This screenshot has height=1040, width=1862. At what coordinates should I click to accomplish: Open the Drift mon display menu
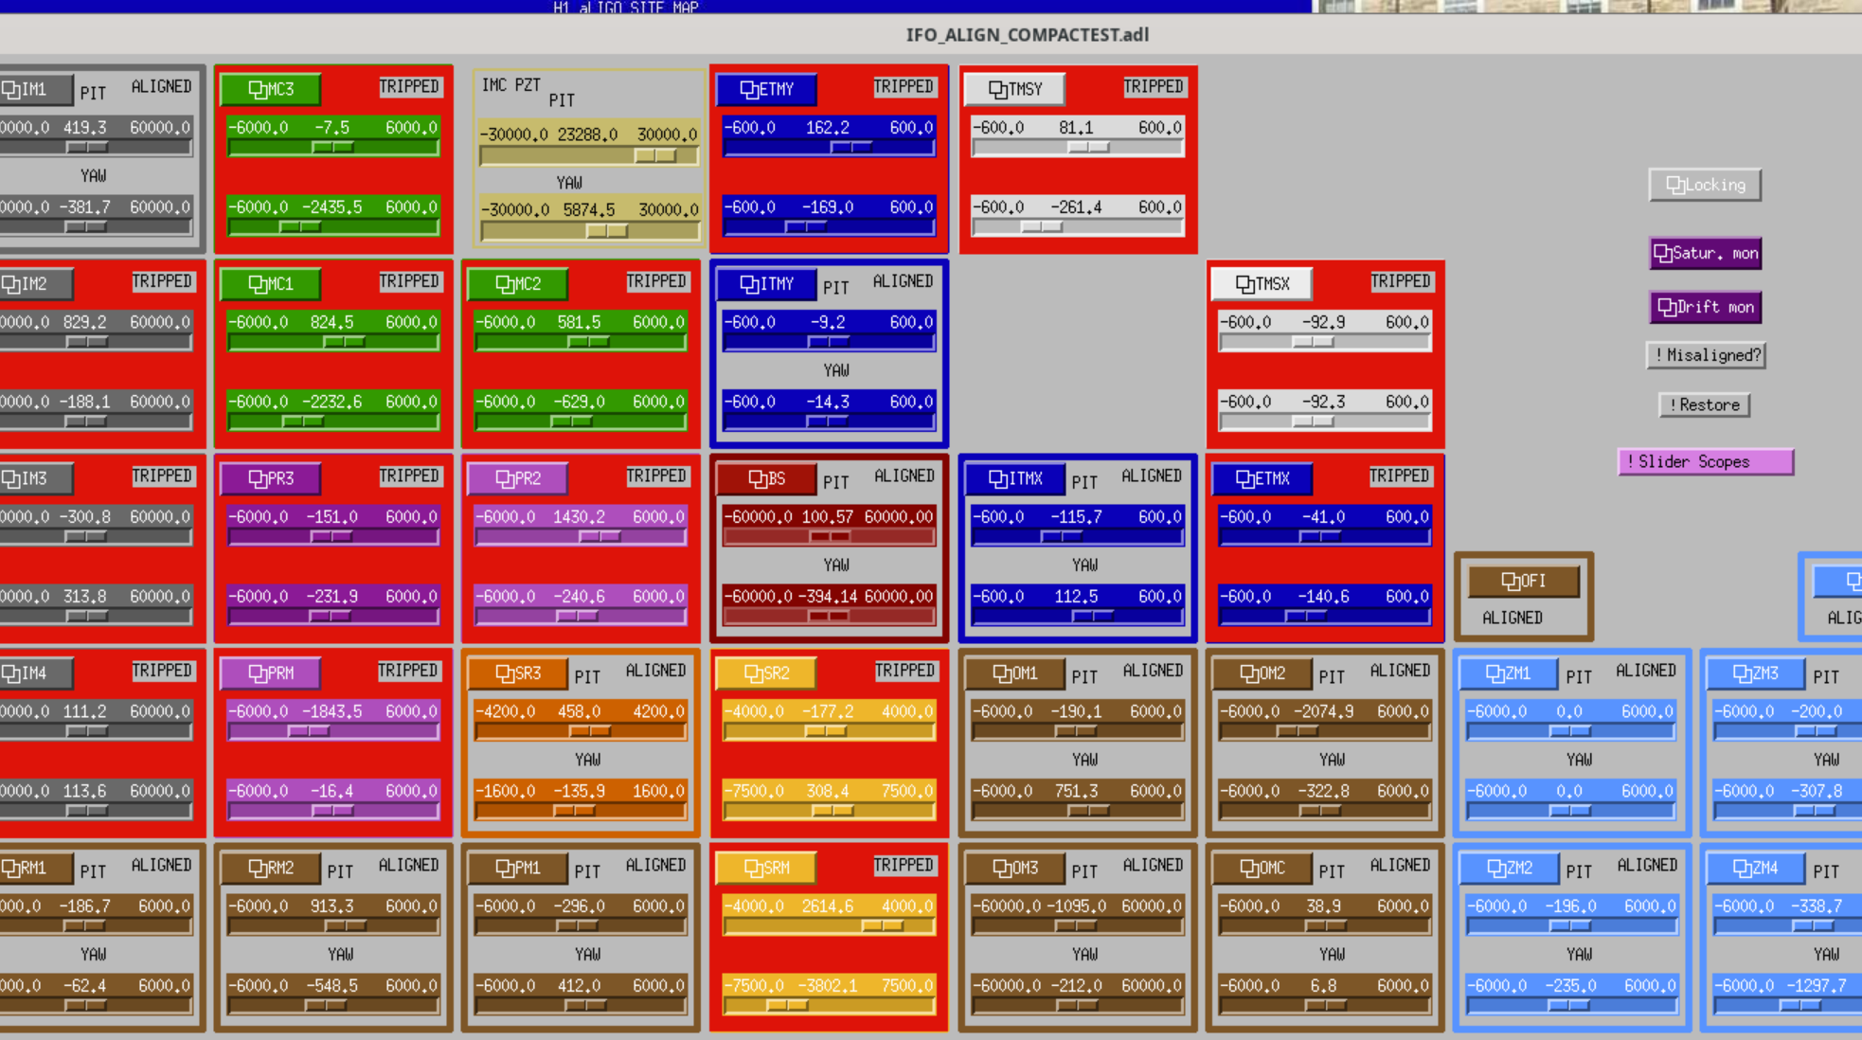click(1705, 307)
